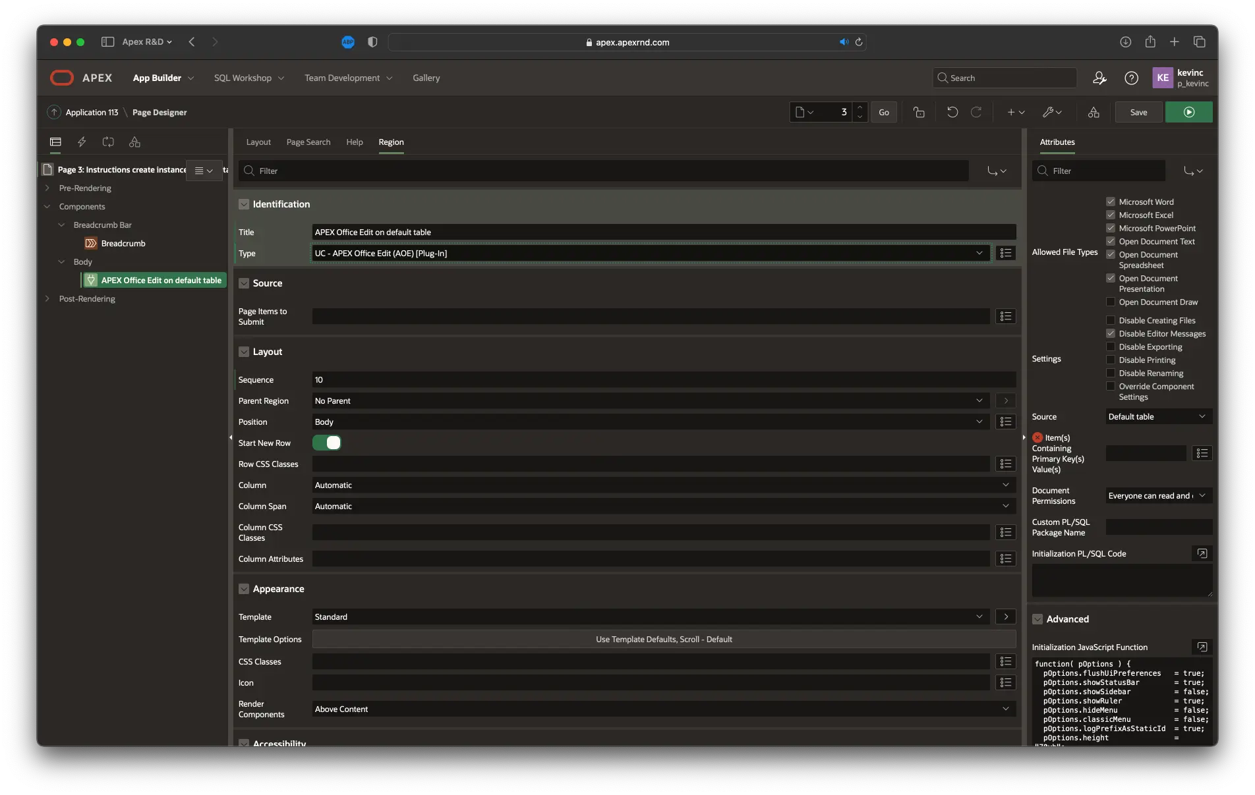Open the Parent Region dropdown
The height and width of the screenshot is (795, 1255).
coord(651,400)
